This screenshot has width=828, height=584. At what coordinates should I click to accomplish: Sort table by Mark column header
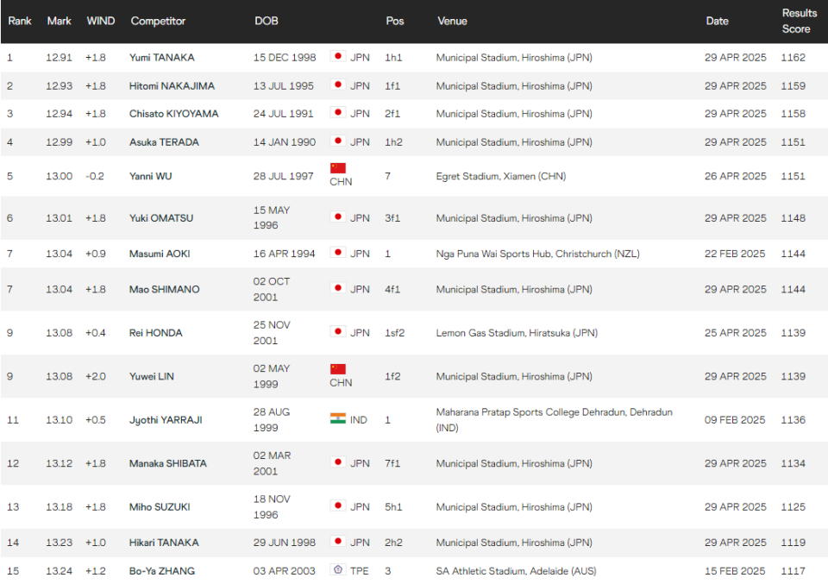(x=59, y=22)
